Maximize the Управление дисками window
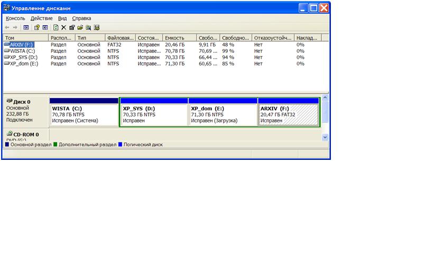The image size is (444, 277). (x=314, y=8)
